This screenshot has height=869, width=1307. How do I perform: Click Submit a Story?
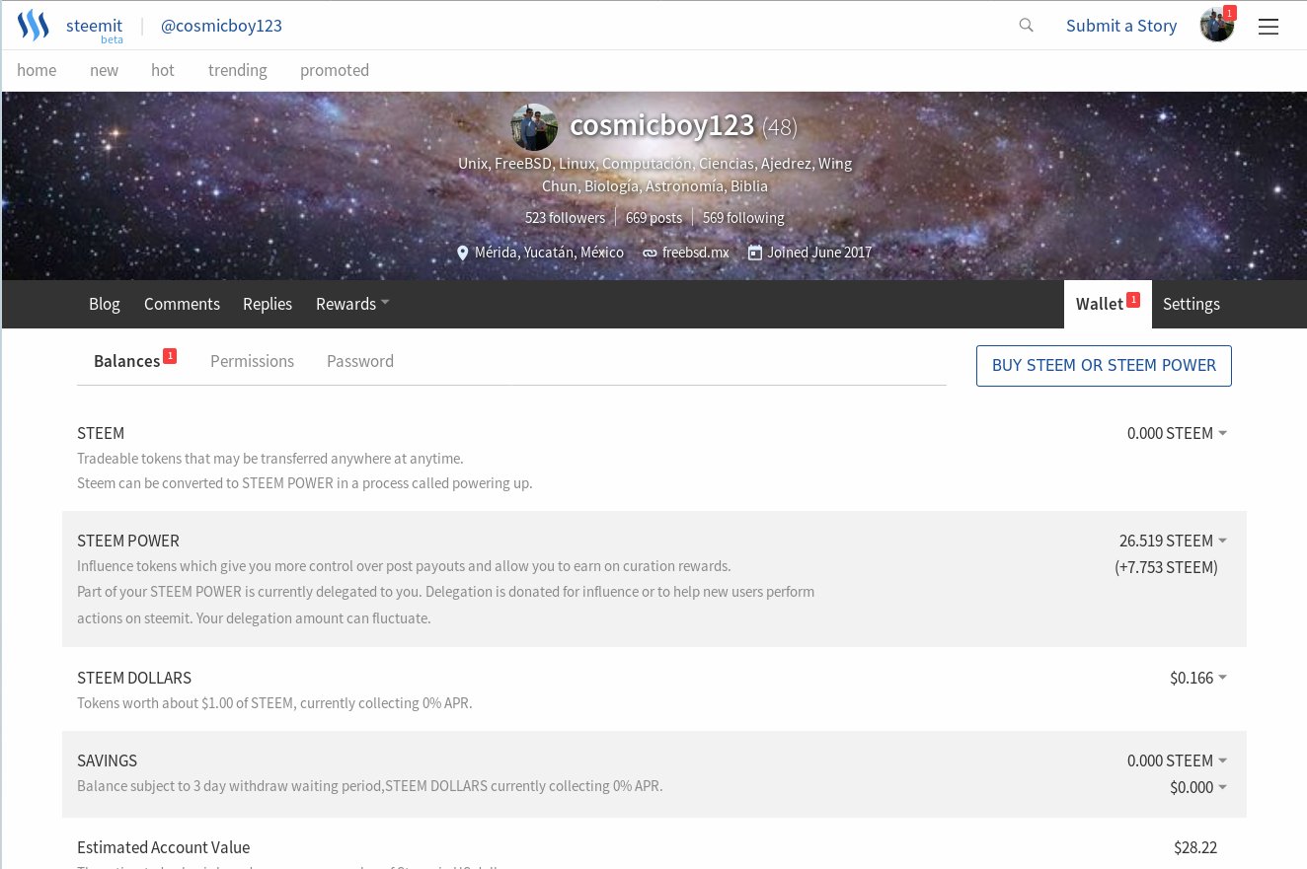coord(1121,26)
